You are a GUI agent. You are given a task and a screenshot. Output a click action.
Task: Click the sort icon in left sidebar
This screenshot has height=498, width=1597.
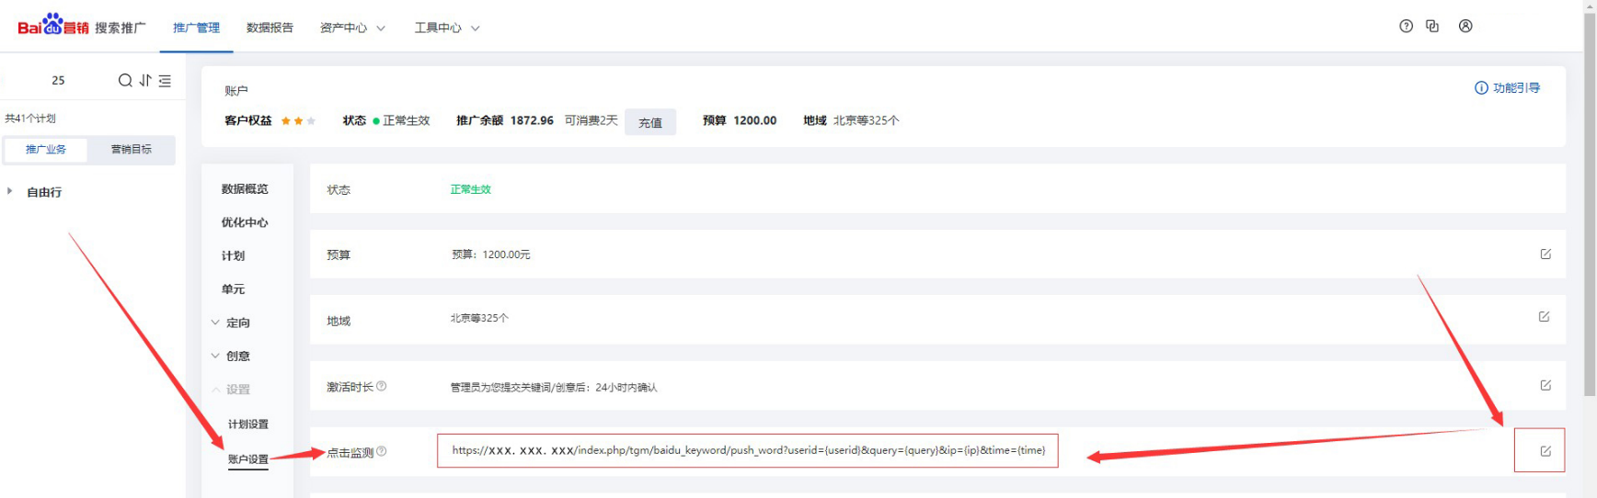pos(145,81)
